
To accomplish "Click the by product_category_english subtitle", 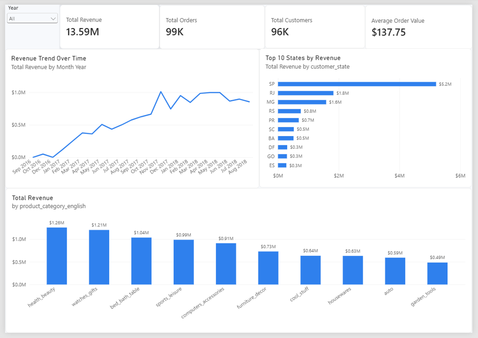I will (x=49, y=206).
